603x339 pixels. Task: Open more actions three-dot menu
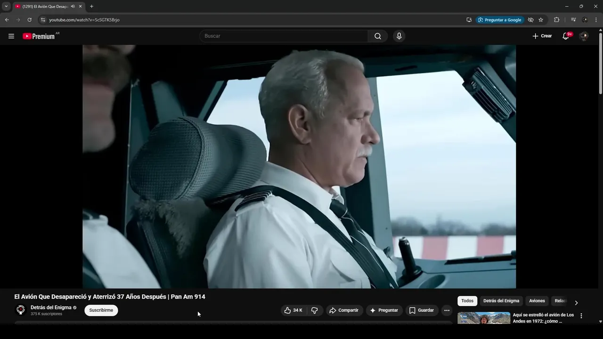pos(447,310)
